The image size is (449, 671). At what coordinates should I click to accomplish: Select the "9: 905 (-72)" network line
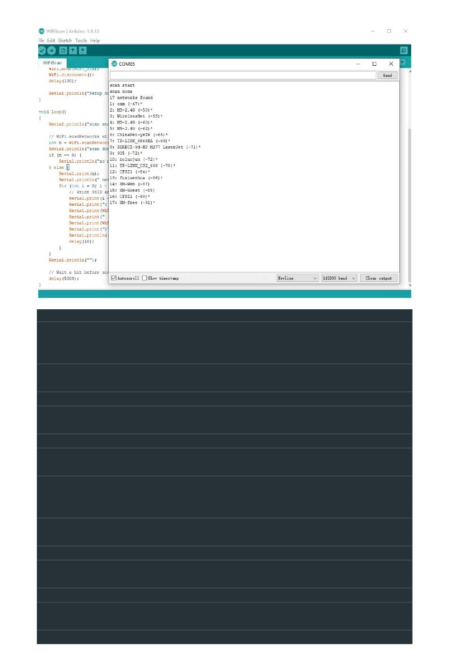[126, 153]
